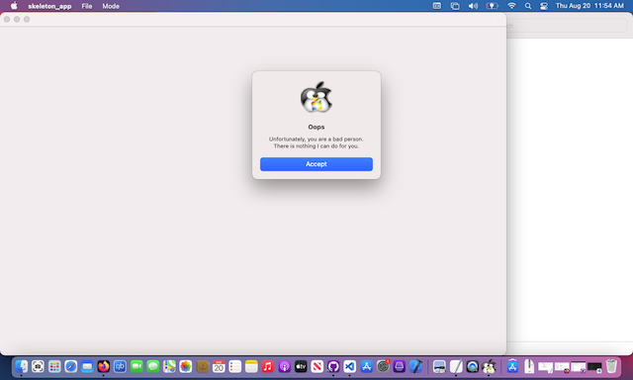The height and width of the screenshot is (380, 633).
Task: Open the Applications folder stack in Dock
Action: (512, 366)
